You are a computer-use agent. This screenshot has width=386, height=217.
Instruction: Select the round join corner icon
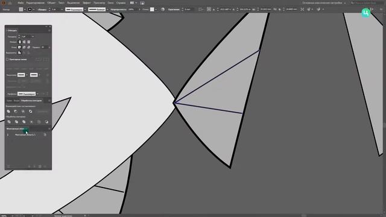coord(24,47)
